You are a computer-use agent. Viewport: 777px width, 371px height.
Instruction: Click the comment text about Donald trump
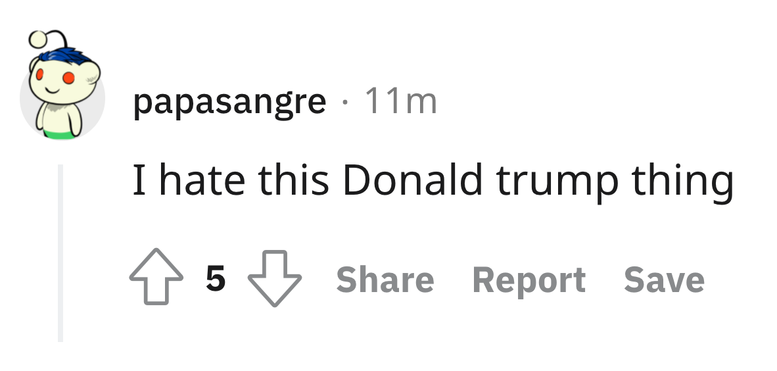pos(433,180)
